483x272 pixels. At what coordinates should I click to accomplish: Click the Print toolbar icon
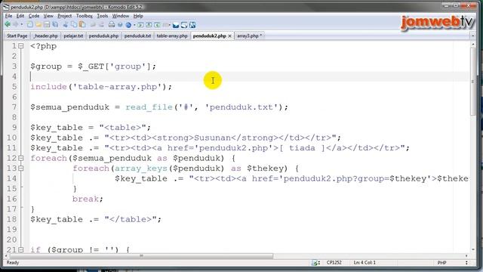(112, 25)
